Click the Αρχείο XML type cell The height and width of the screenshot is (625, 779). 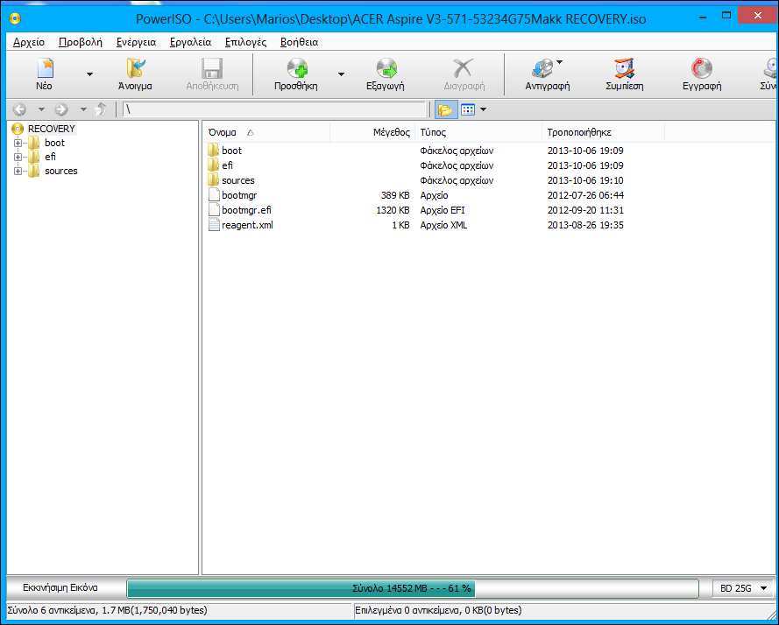(x=443, y=225)
